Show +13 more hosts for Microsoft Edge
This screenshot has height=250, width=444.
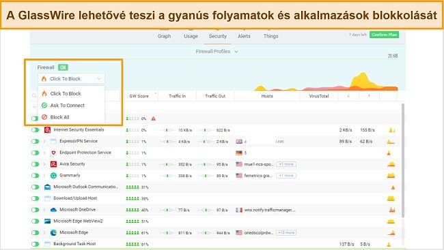pos(286,232)
